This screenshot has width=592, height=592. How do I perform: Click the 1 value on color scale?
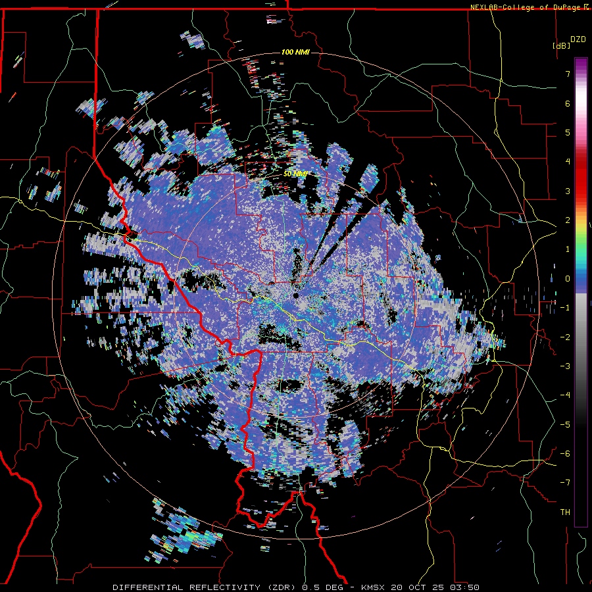tap(568, 249)
